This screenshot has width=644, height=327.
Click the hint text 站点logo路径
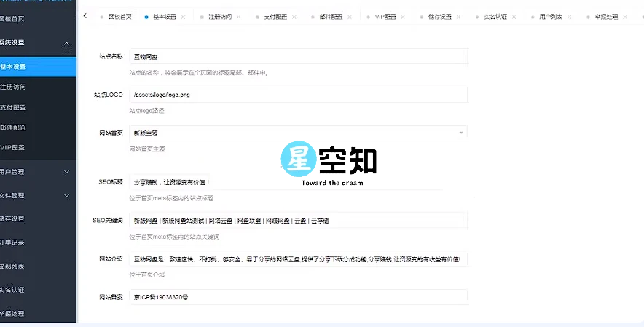click(x=146, y=111)
